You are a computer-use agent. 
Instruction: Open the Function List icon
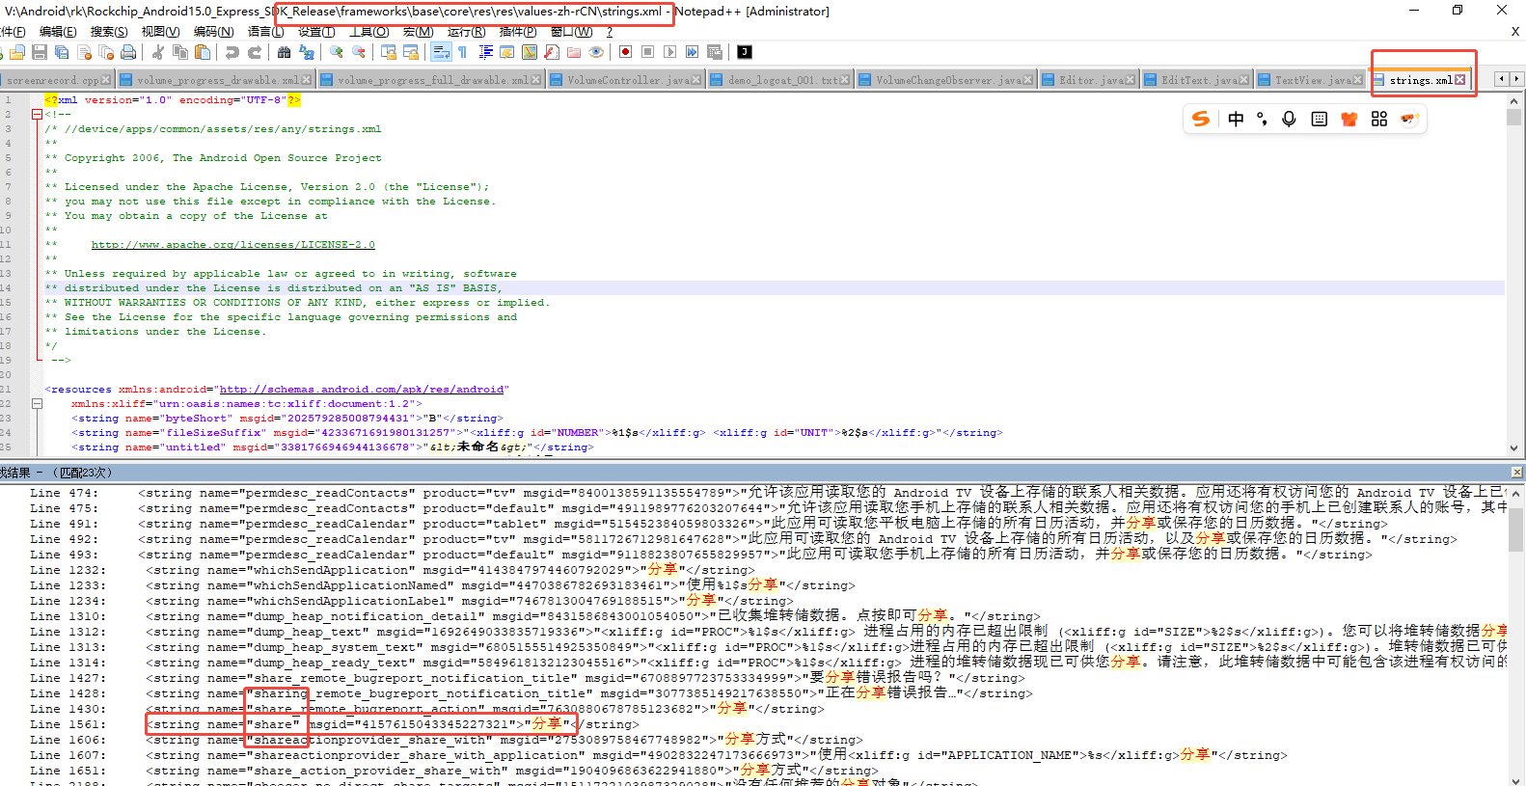[x=551, y=52]
